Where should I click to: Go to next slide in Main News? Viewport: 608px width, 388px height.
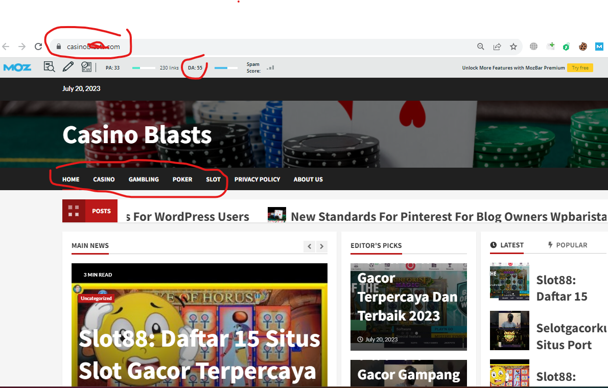click(321, 246)
